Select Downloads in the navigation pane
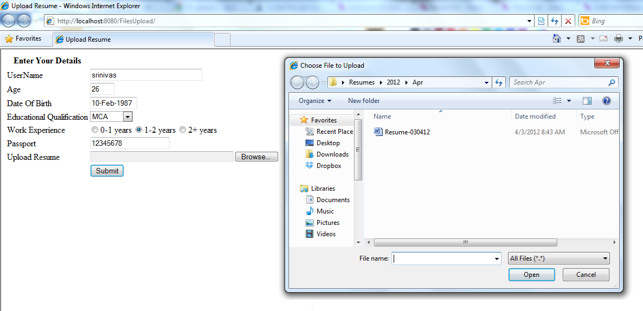Screen dimensions: 643x311 coord(327,154)
